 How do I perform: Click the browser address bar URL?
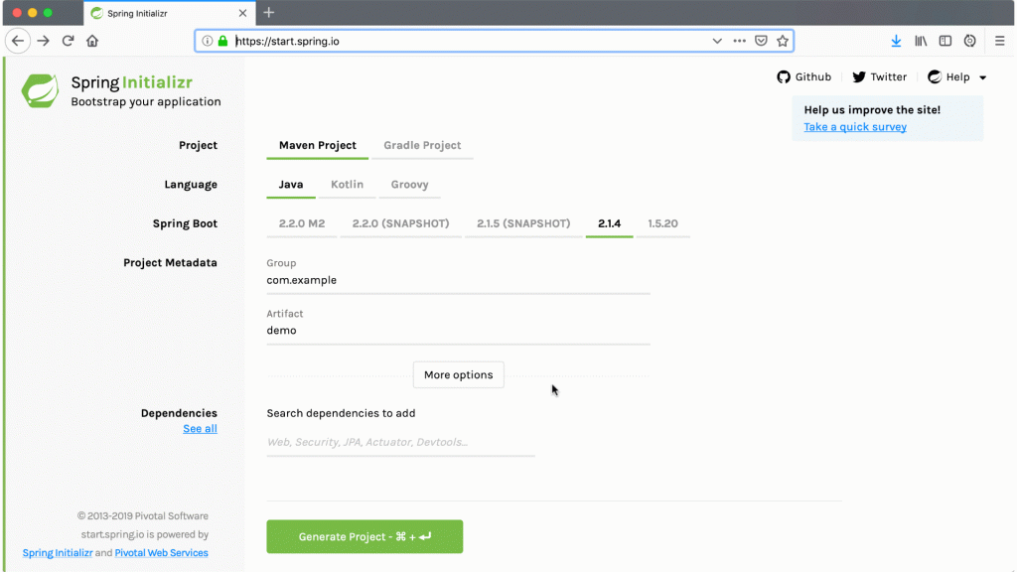pyautogui.click(x=287, y=41)
